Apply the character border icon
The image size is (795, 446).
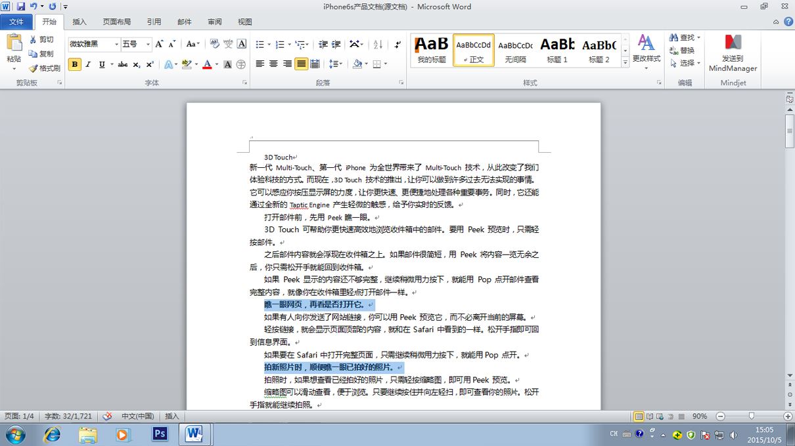pos(242,44)
